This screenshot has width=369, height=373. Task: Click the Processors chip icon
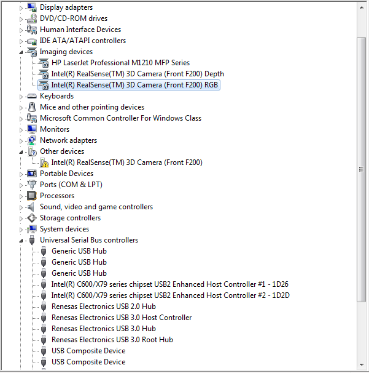pyautogui.click(x=32, y=196)
